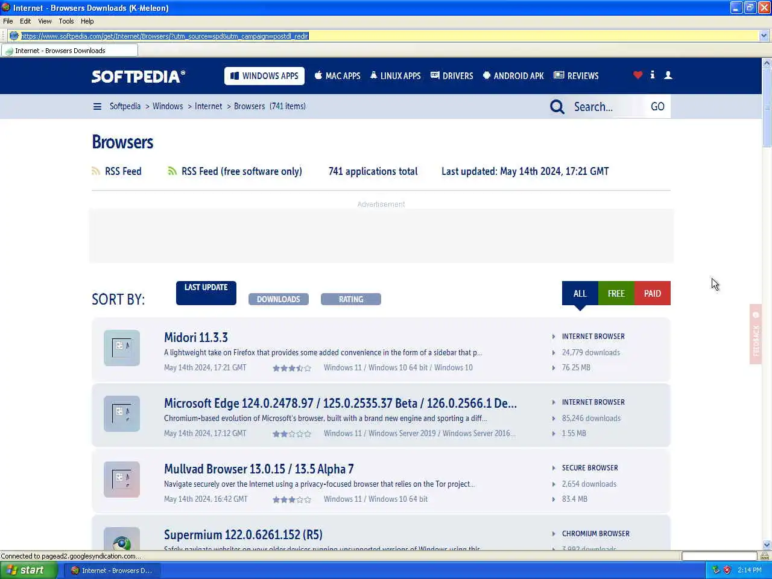772x579 pixels.
Task: Select the Internet - Browsers Downloads tab
Action: (69, 51)
